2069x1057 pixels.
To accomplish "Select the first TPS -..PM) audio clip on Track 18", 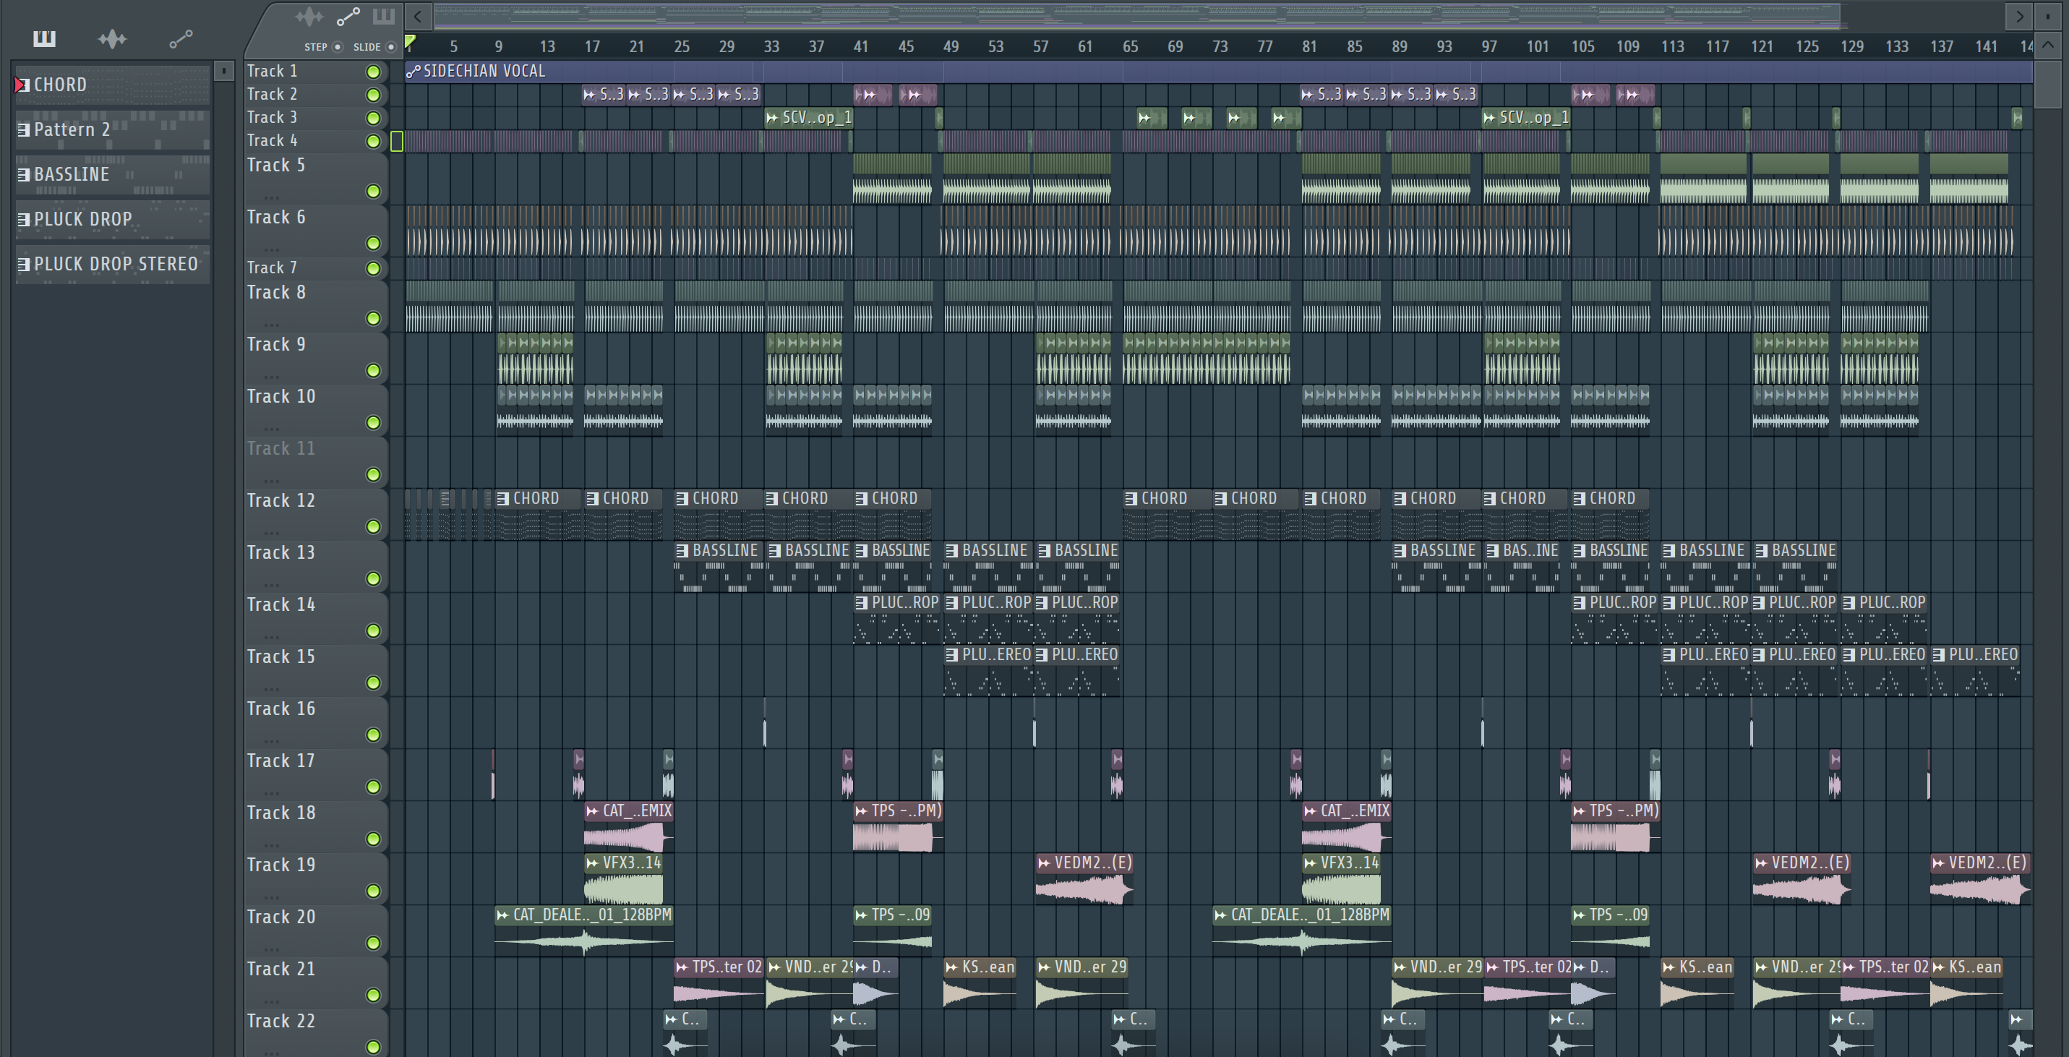I will tap(897, 827).
